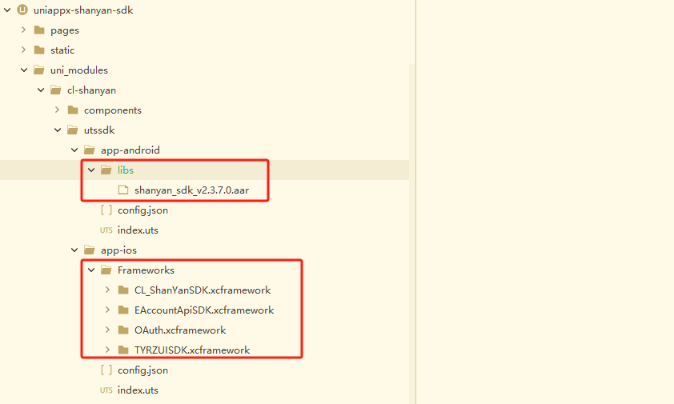Viewport: 674px width, 404px height.
Task: Click the CL_ShanYanSDK.xcframework folder icon
Action: [123, 290]
